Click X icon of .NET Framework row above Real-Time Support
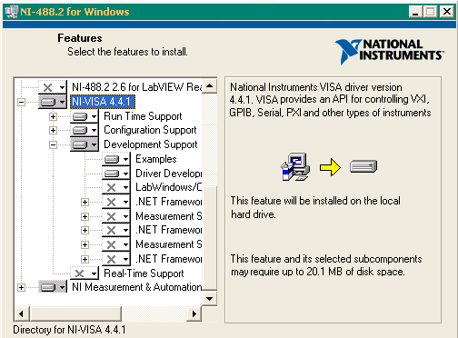 pyautogui.click(x=116, y=259)
